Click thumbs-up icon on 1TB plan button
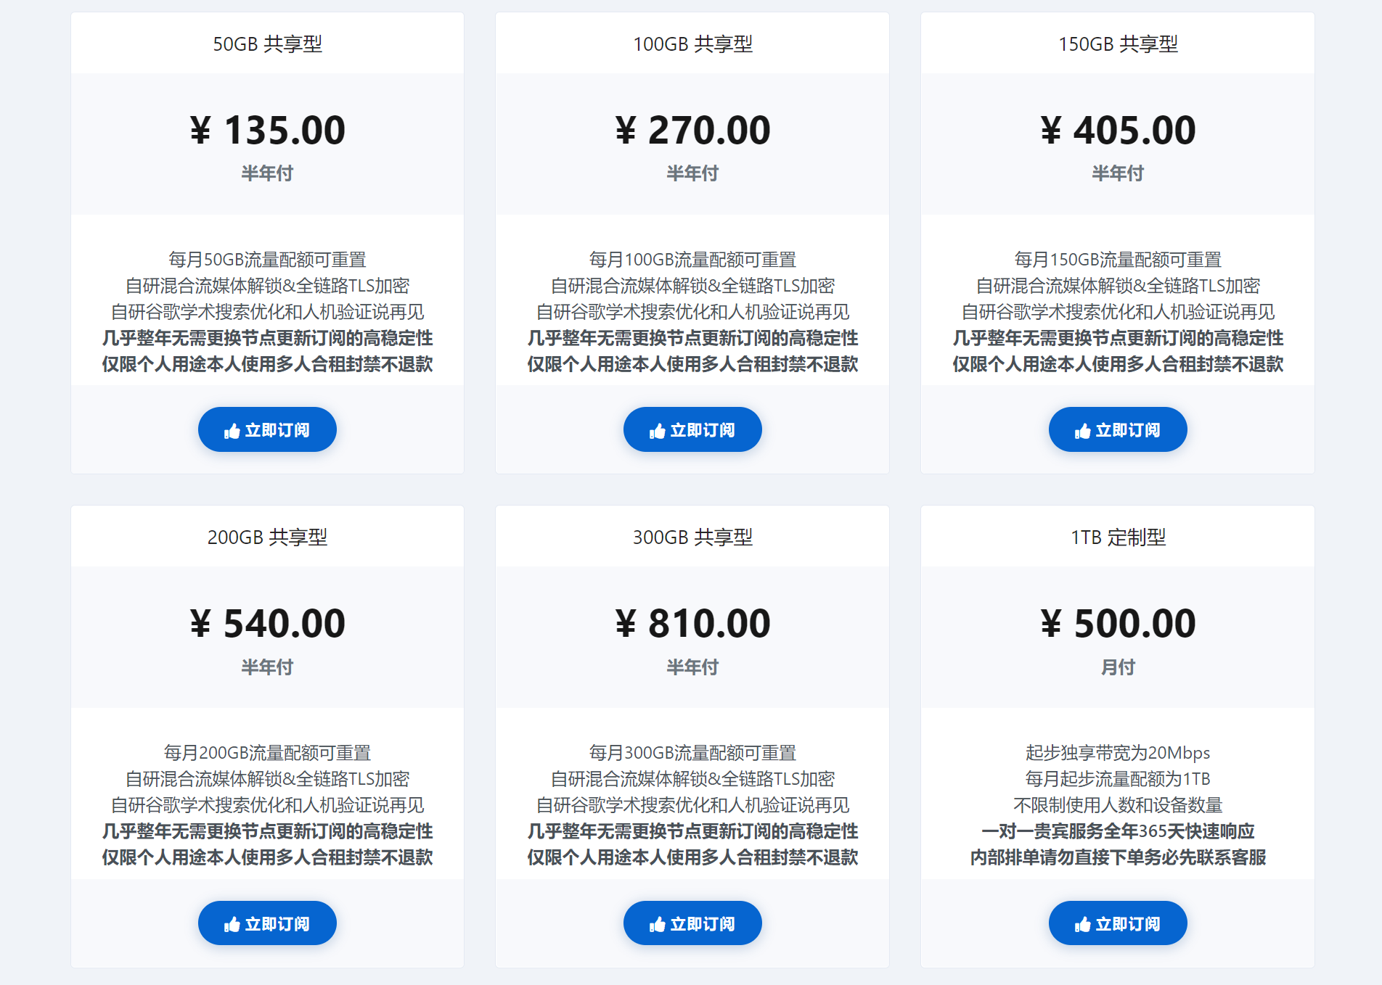The image size is (1382, 985). pyautogui.click(x=1082, y=924)
